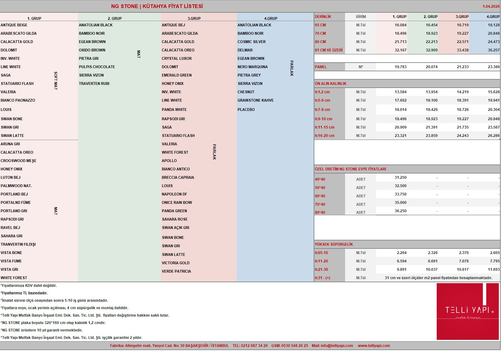Click the GSM number "0530 548 20 25"
This screenshot has height=351, width=501.
(x=295, y=346)
